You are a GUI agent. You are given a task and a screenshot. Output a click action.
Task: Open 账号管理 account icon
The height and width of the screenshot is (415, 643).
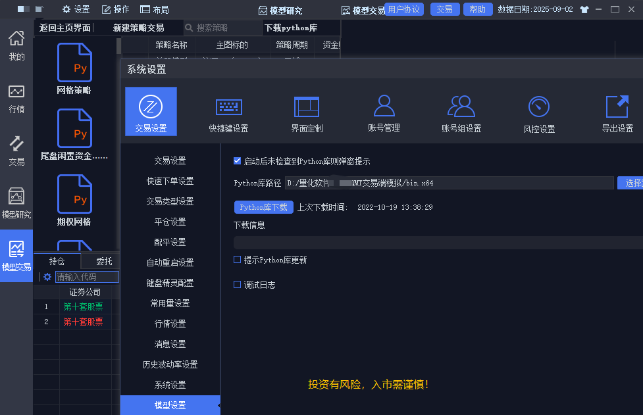(384, 107)
